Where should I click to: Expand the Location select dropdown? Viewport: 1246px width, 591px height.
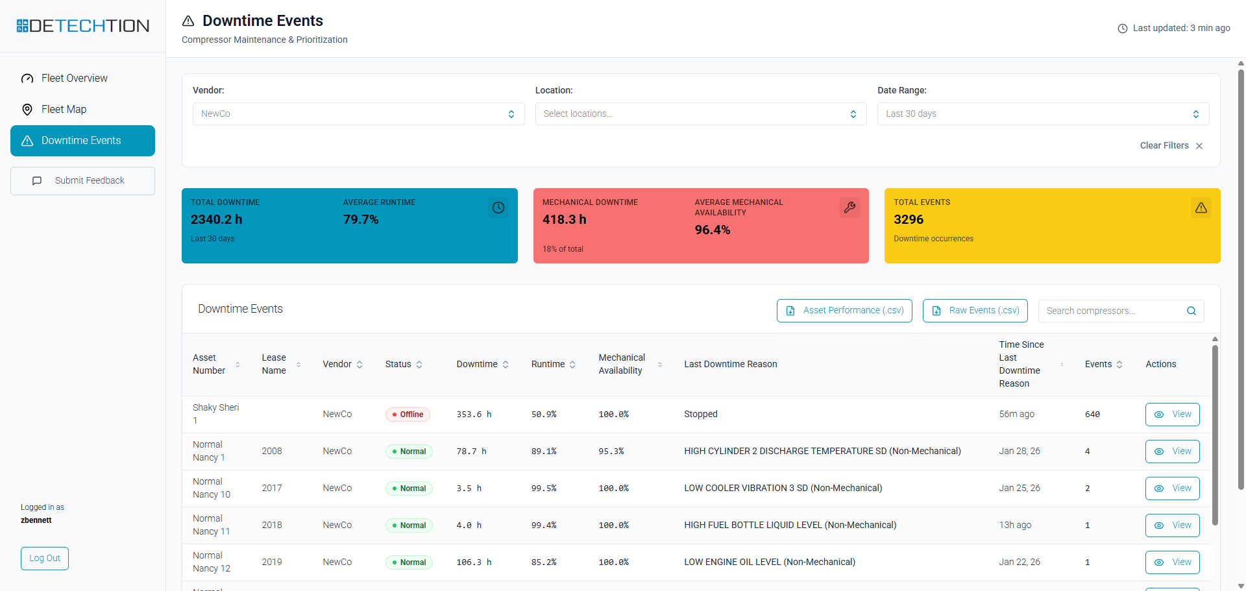coord(700,114)
